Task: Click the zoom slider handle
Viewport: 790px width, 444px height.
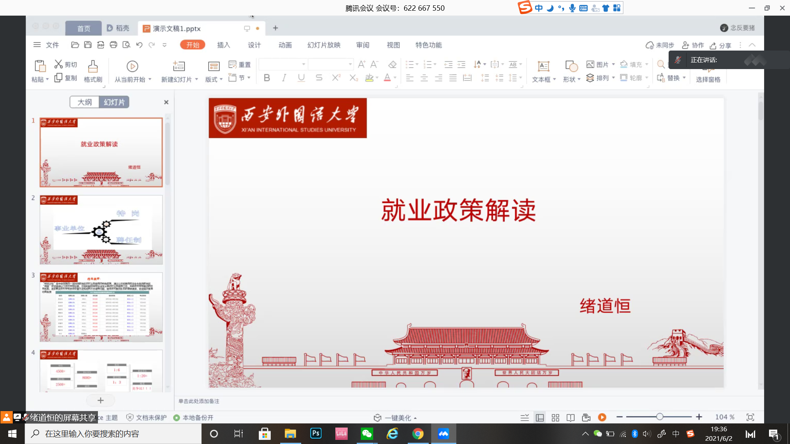Action: 660,417
